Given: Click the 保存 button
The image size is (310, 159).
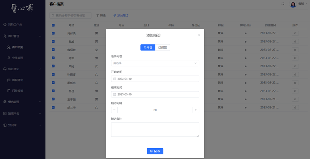Looking at the screenshot, I should click(x=155, y=151).
